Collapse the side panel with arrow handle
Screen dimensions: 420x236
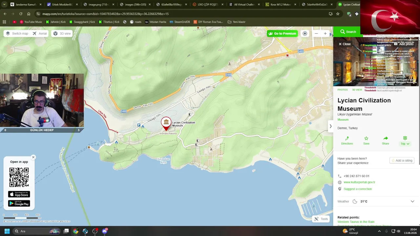[x=330, y=126]
